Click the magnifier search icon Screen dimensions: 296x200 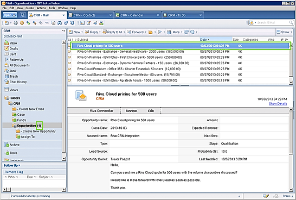pos(291,23)
